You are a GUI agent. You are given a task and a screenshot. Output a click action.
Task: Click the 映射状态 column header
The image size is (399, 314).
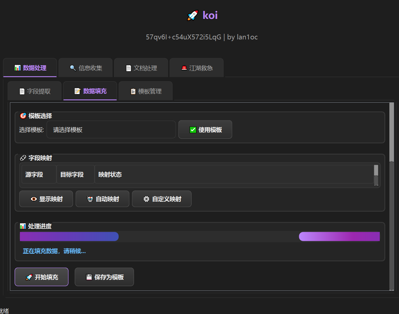click(234, 174)
